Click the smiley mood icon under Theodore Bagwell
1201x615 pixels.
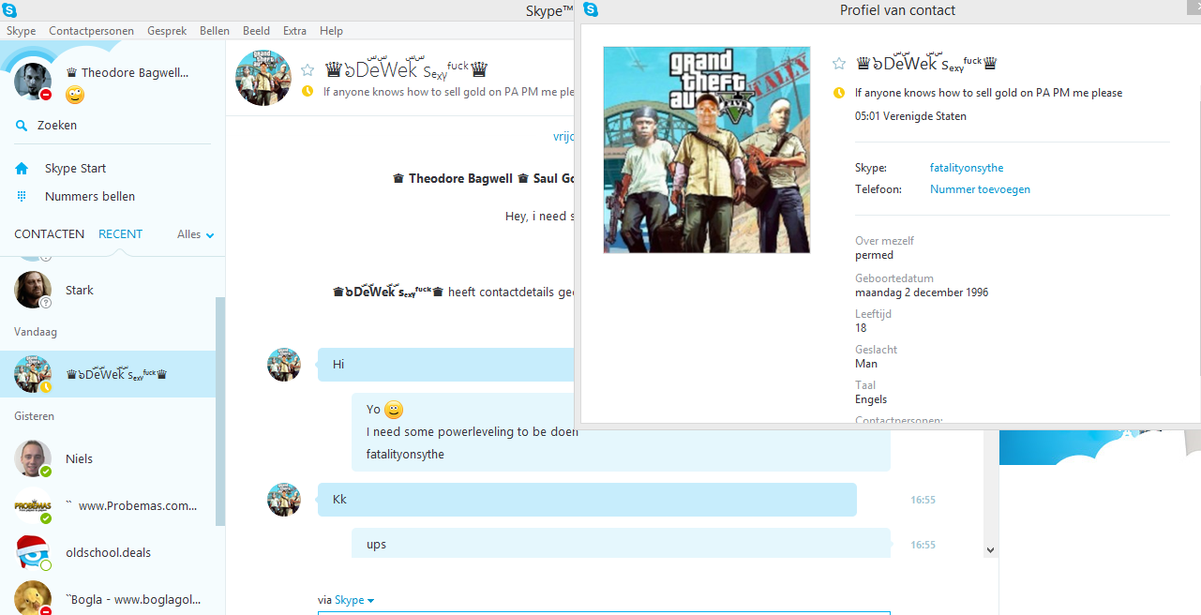point(75,95)
